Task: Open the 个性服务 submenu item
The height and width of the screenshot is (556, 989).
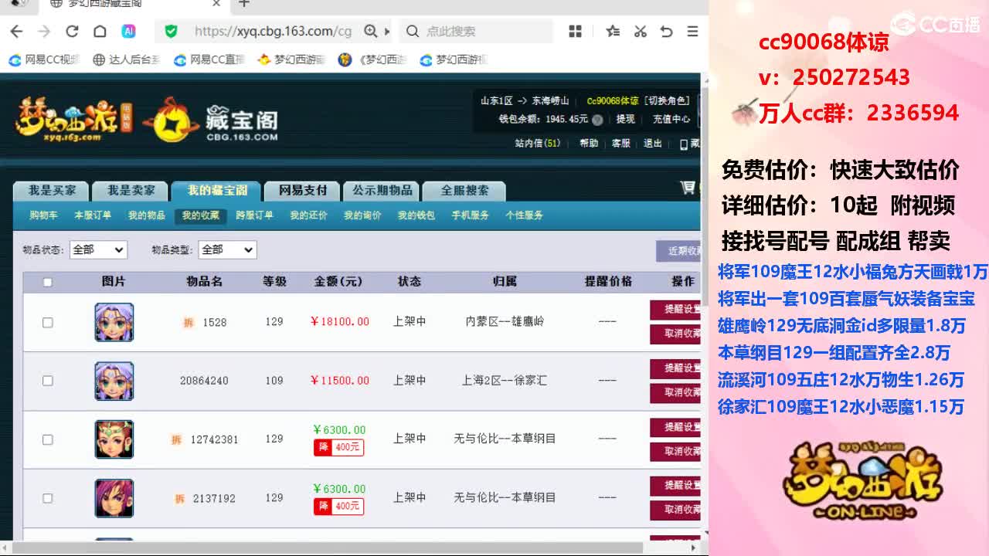Action: click(x=525, y=215)
